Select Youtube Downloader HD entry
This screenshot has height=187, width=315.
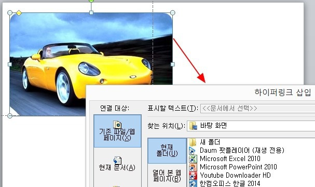(235, 175)
